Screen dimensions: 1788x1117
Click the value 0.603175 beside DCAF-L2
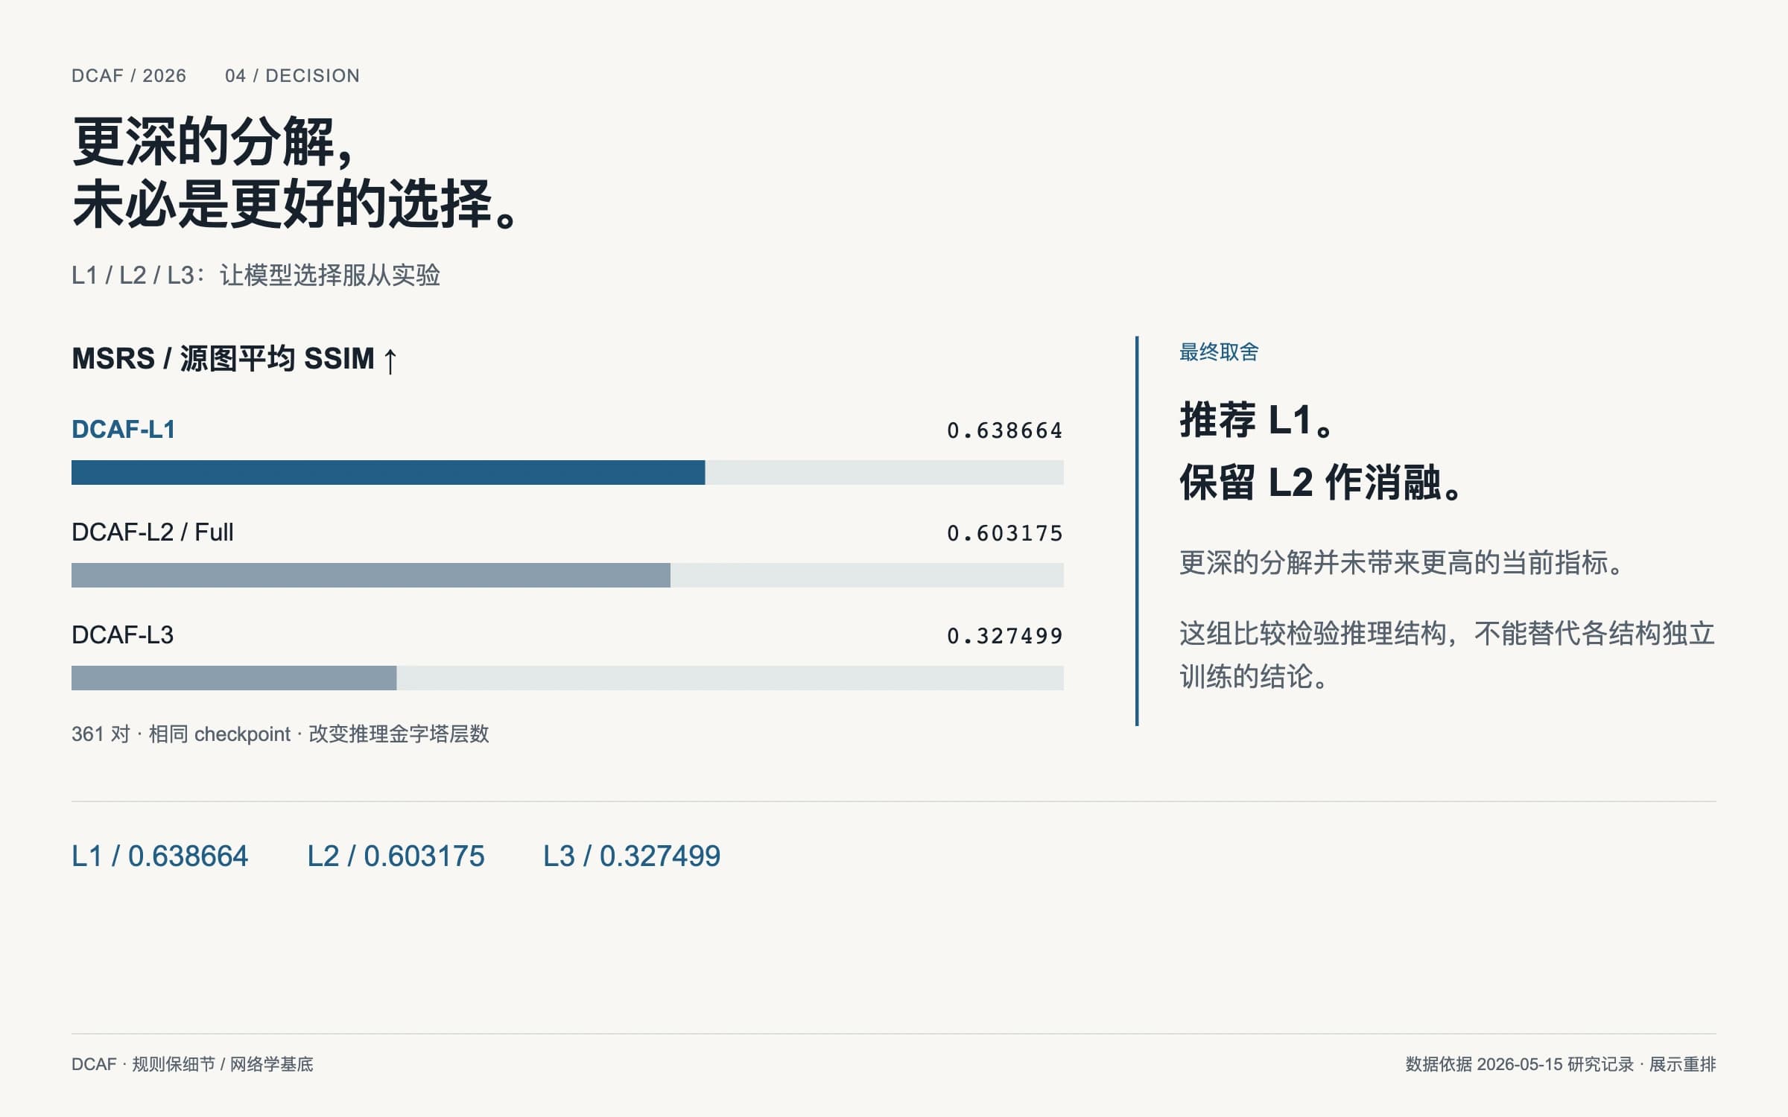click(x=1004, y=533)
